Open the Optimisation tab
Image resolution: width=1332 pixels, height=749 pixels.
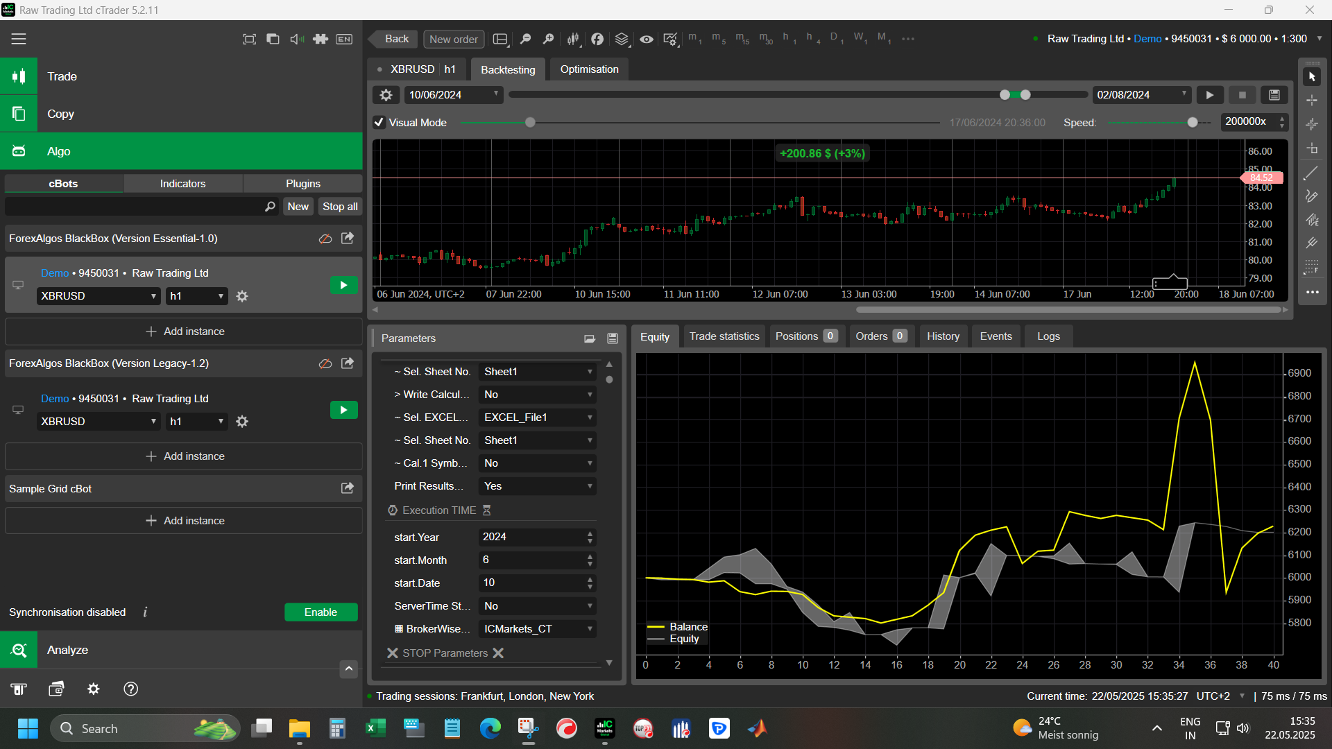[x=589, y=69]
